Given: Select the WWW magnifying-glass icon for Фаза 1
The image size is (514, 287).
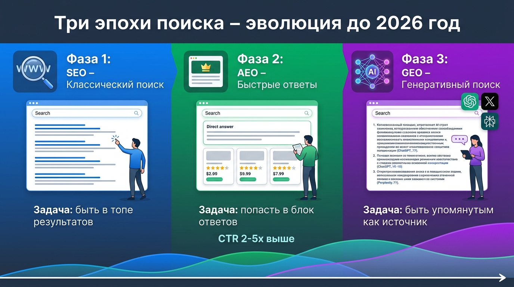Looking at the screenshot, I should (x=34, y=71).
